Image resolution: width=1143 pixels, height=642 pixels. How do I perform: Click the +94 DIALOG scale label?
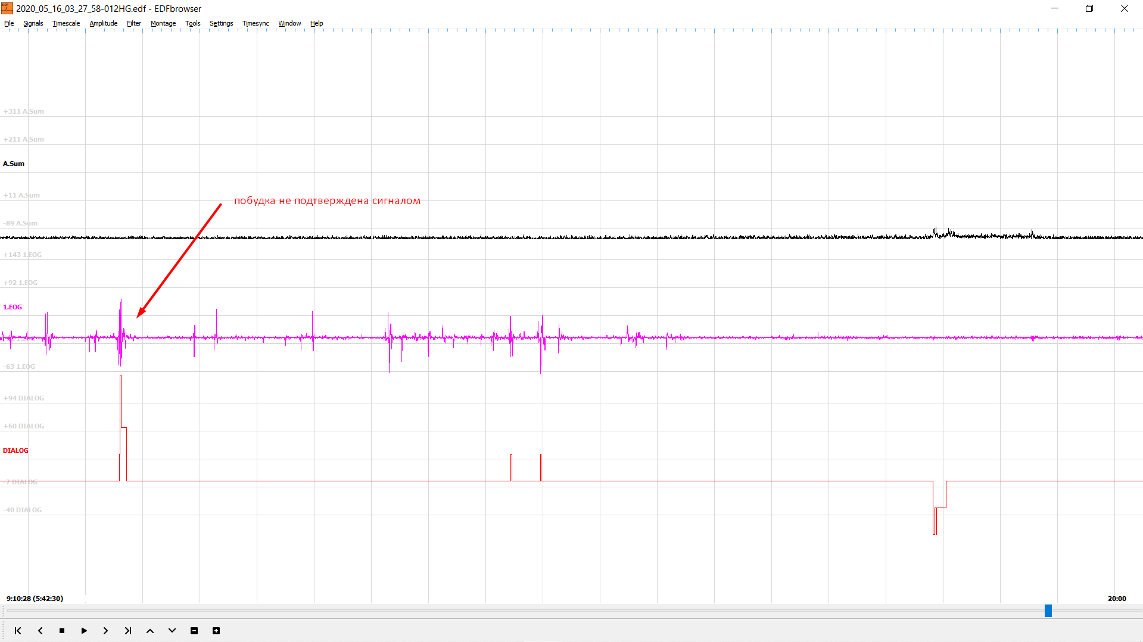click(24, 398)
